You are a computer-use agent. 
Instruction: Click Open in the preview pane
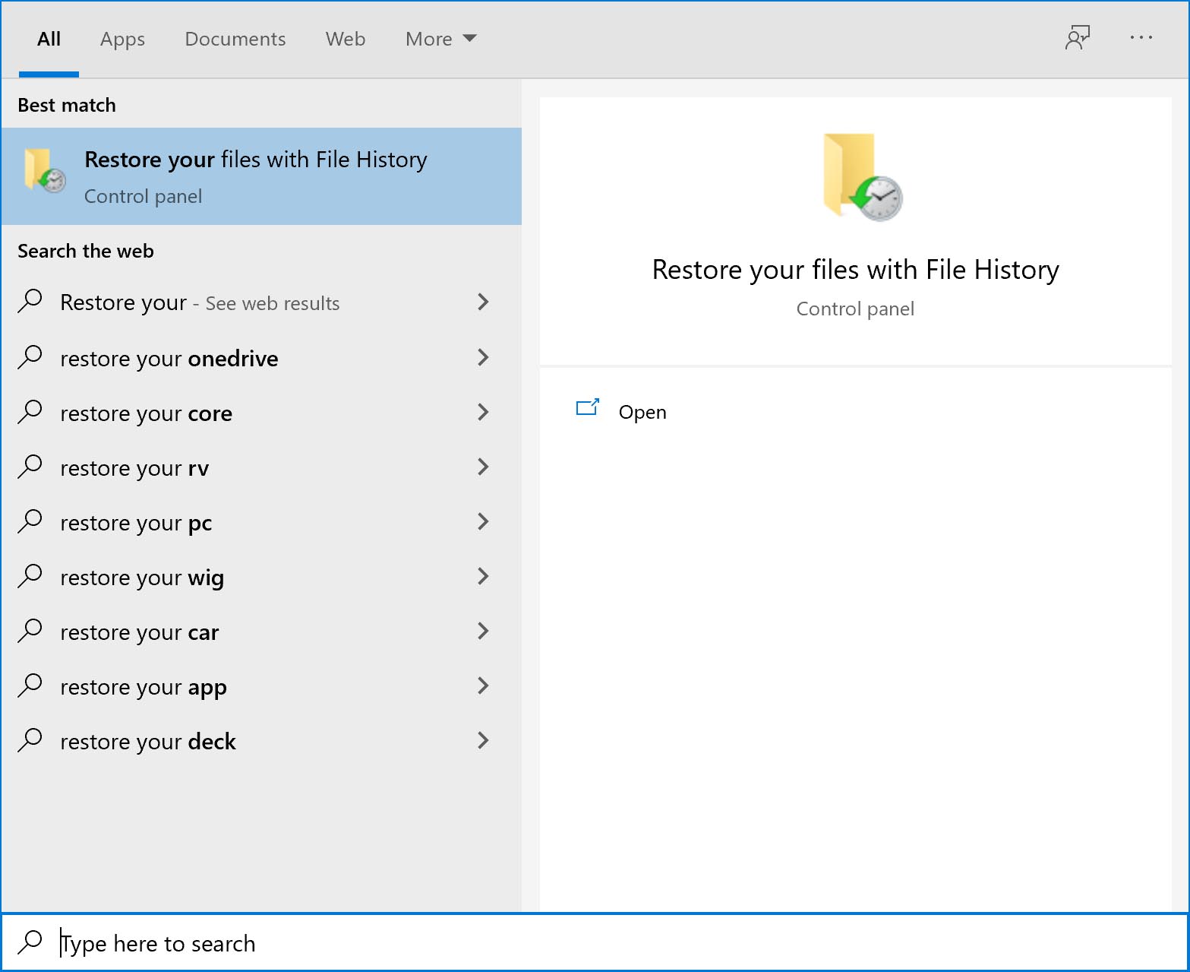tap(642, 412)
